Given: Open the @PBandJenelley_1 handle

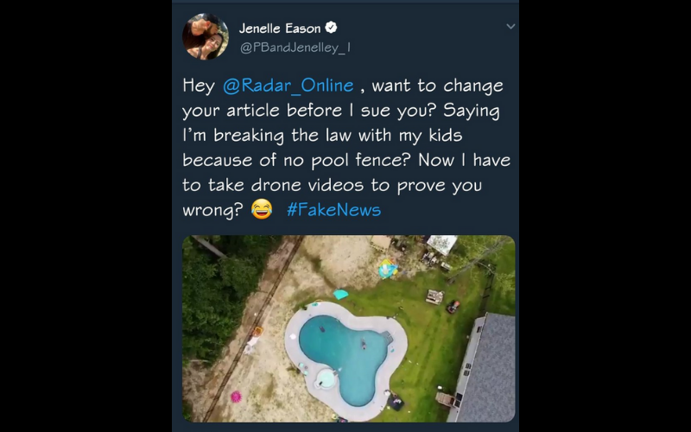Looking at the screenshot, I should pos(295,48).
